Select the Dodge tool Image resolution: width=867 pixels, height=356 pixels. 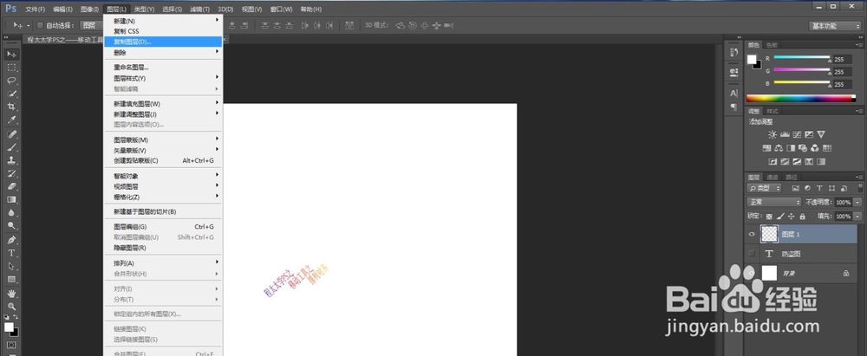[x=11, y=226]
